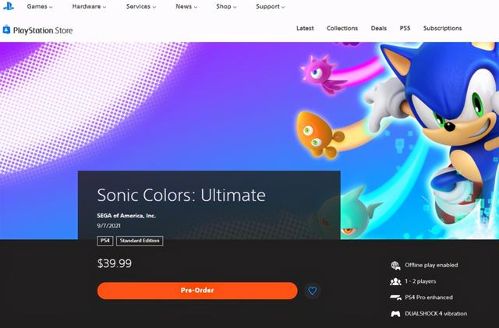View the Deals page
Image resolution: width=499 pixels, height=328 pixels.
click(379, 28)
